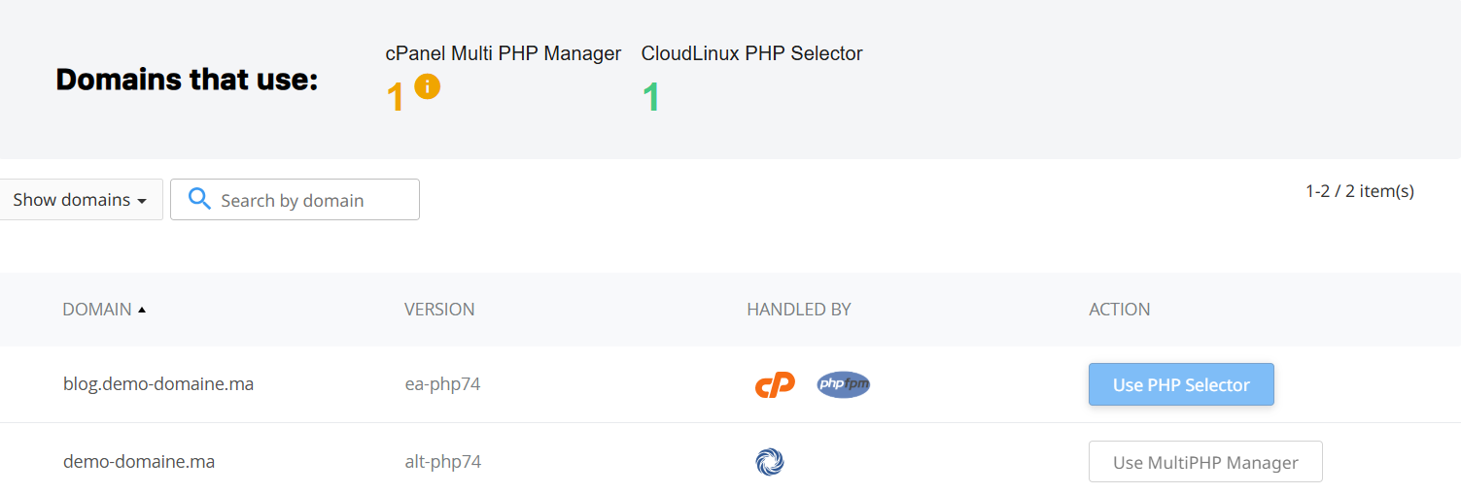Click the green CloudLinux PHP Selector count
Screen dimensions: 1461x493
pyautogui.click(x=650, y=98)
